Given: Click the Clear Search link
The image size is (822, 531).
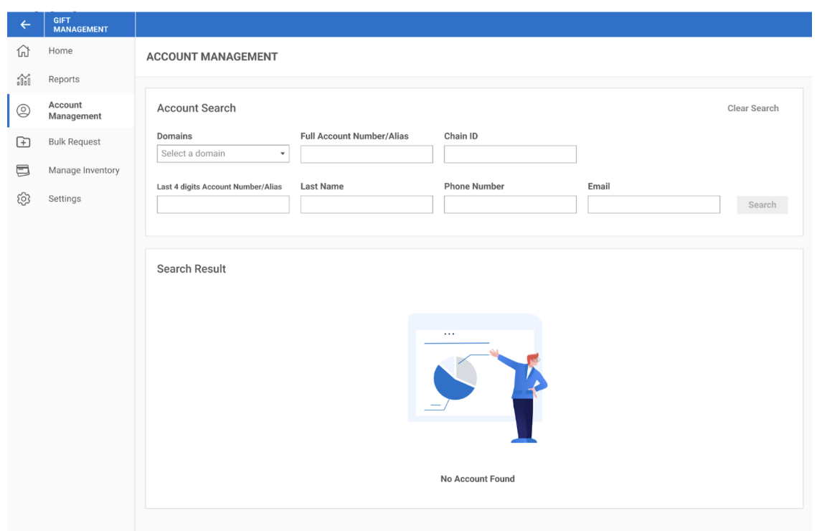Looking at the screenshot, I should tap(752, 108).
